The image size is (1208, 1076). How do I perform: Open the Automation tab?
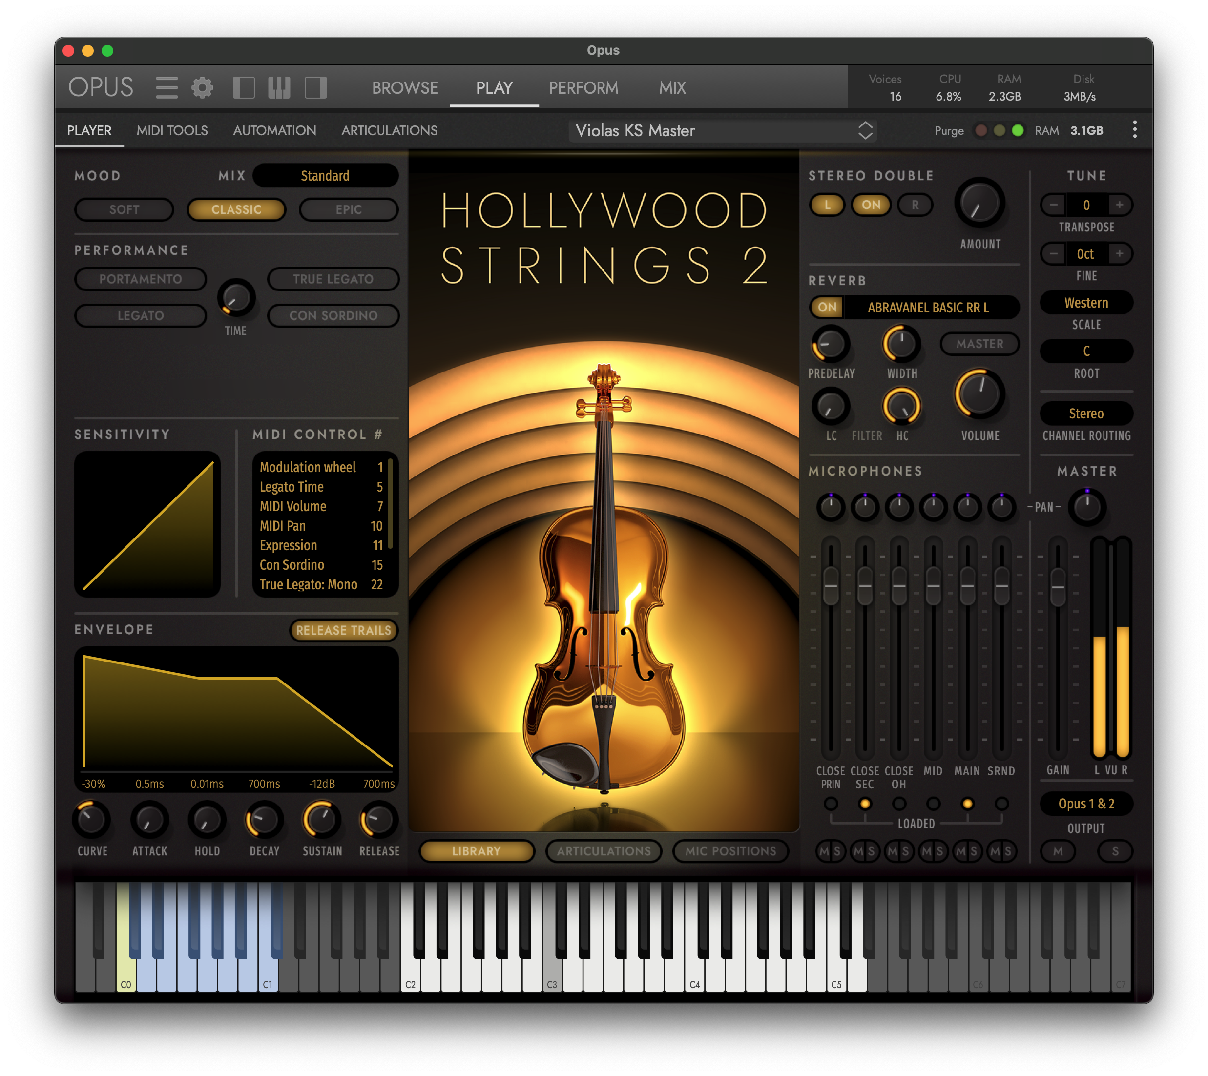pyautogui.click(x=274, y=130)
